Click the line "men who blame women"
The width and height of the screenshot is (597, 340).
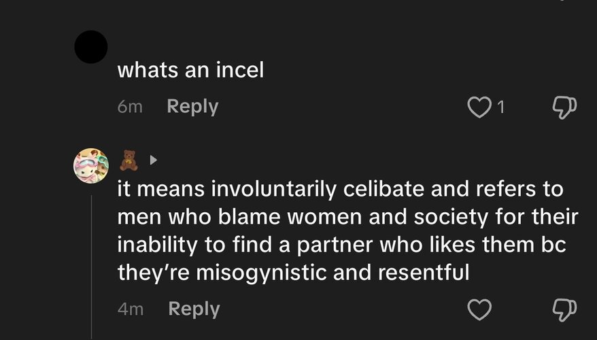pos(347,217)
